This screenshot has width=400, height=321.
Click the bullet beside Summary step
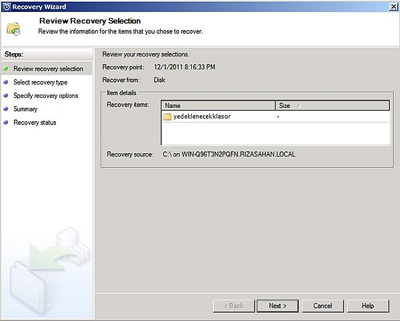[x=6, y=109]
